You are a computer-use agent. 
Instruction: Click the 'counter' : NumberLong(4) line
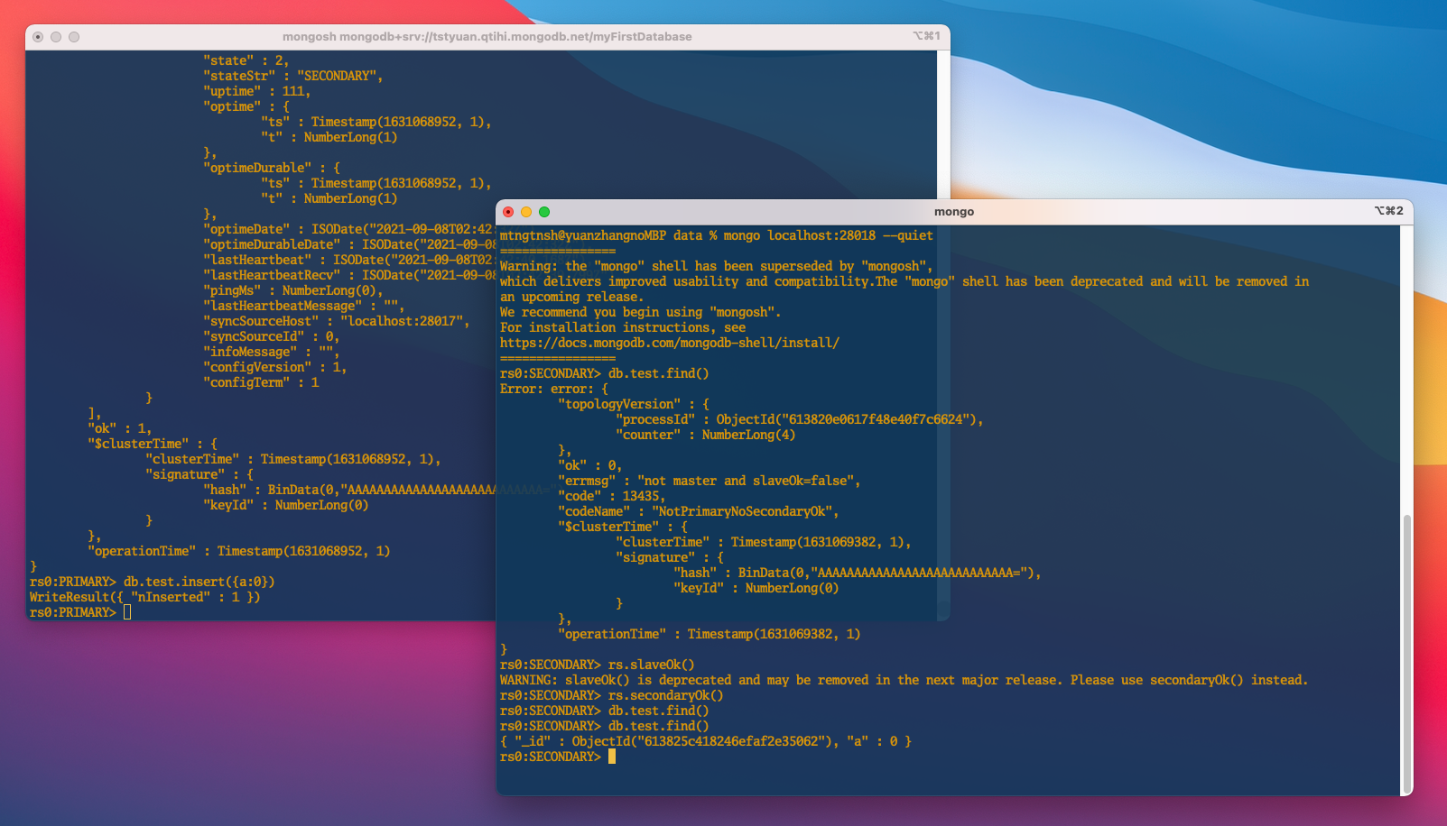[x=706, y=435]
